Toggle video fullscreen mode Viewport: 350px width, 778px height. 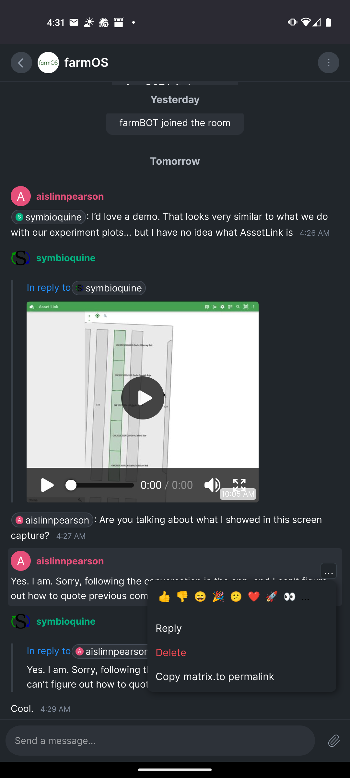[239, 485]
